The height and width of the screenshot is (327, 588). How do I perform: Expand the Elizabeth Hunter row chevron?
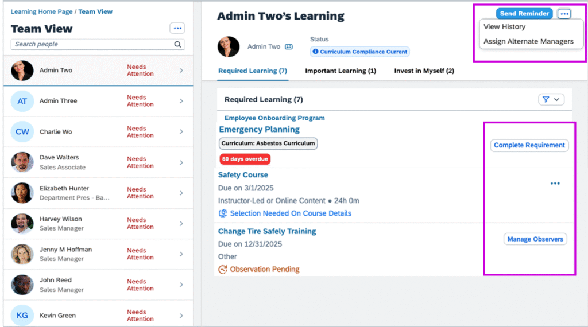(x=181, y=193)
